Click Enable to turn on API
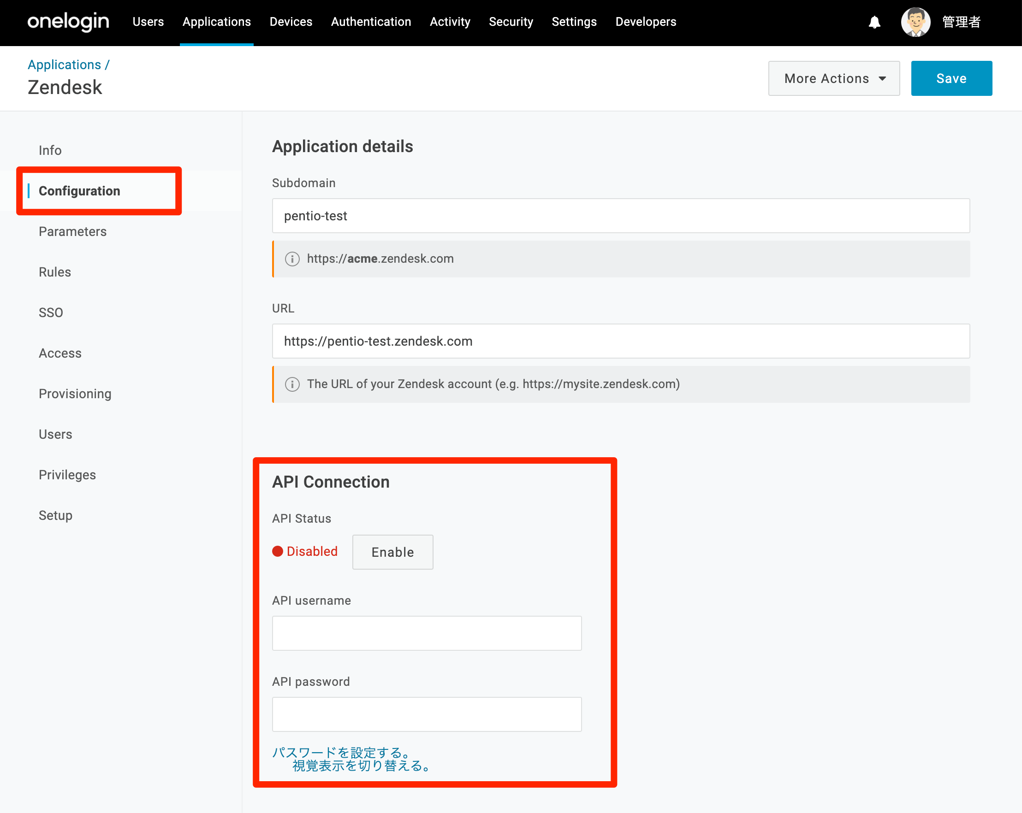The height and width of the screenshot is (813, 1022). (392, 553)
